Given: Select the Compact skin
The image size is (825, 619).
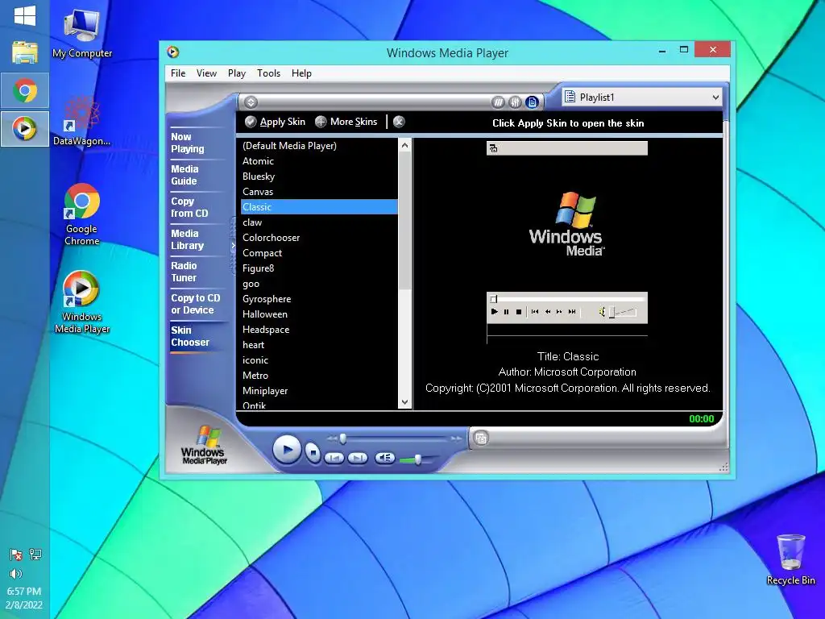Looking at the screenshot, I should click(x=319, y=252).
